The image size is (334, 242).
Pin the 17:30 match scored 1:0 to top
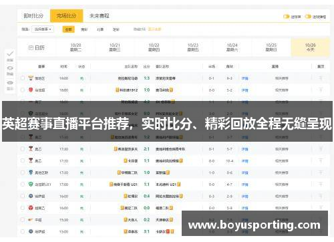click(321, 172)
